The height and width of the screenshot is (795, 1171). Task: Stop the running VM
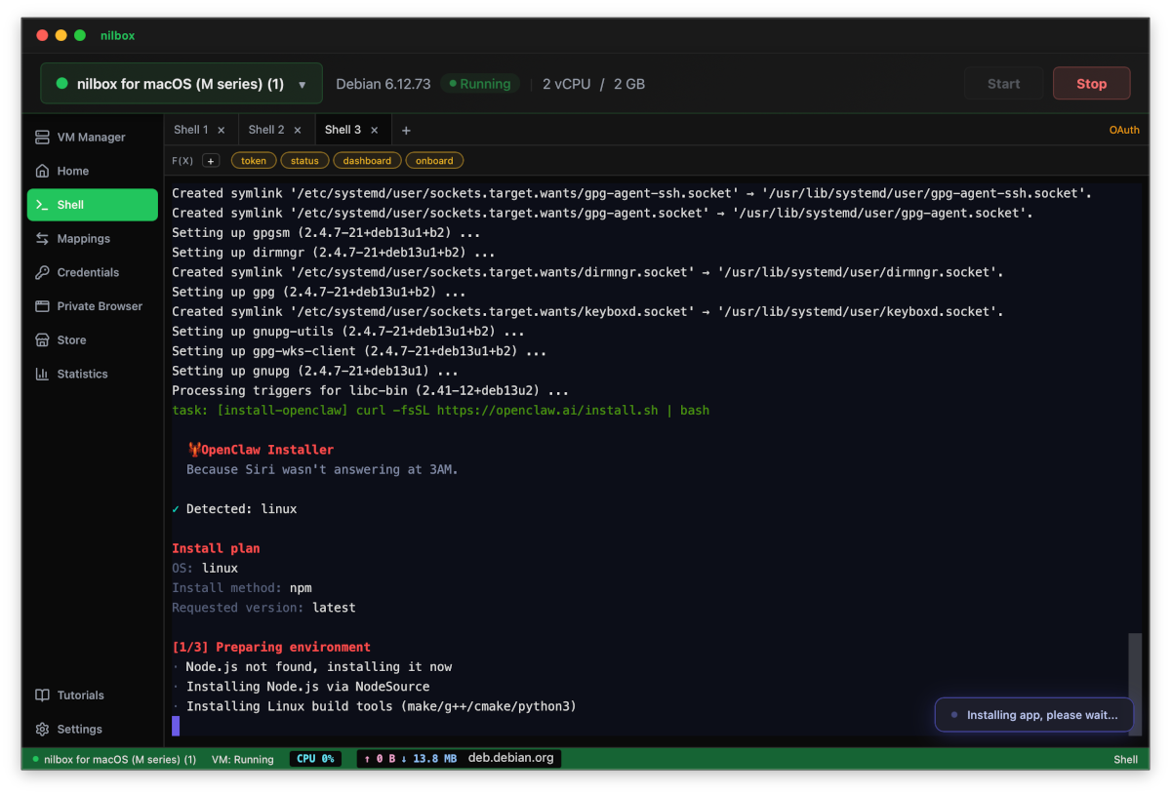point(1091,84)
